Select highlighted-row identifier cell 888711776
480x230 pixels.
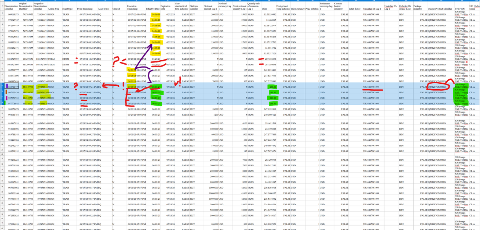(x=11, y=86)
